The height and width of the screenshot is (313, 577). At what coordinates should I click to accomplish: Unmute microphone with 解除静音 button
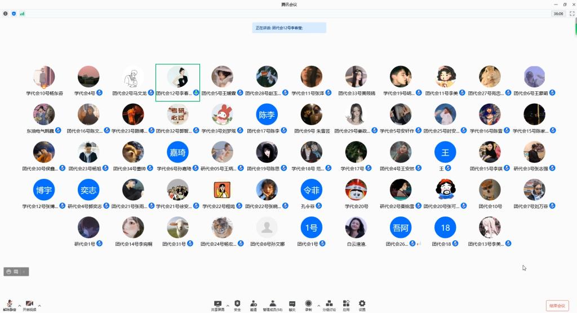pos(10,305)
